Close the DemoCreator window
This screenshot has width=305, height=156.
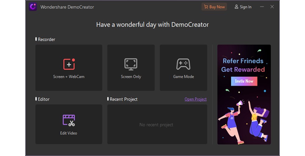point(272,7)
